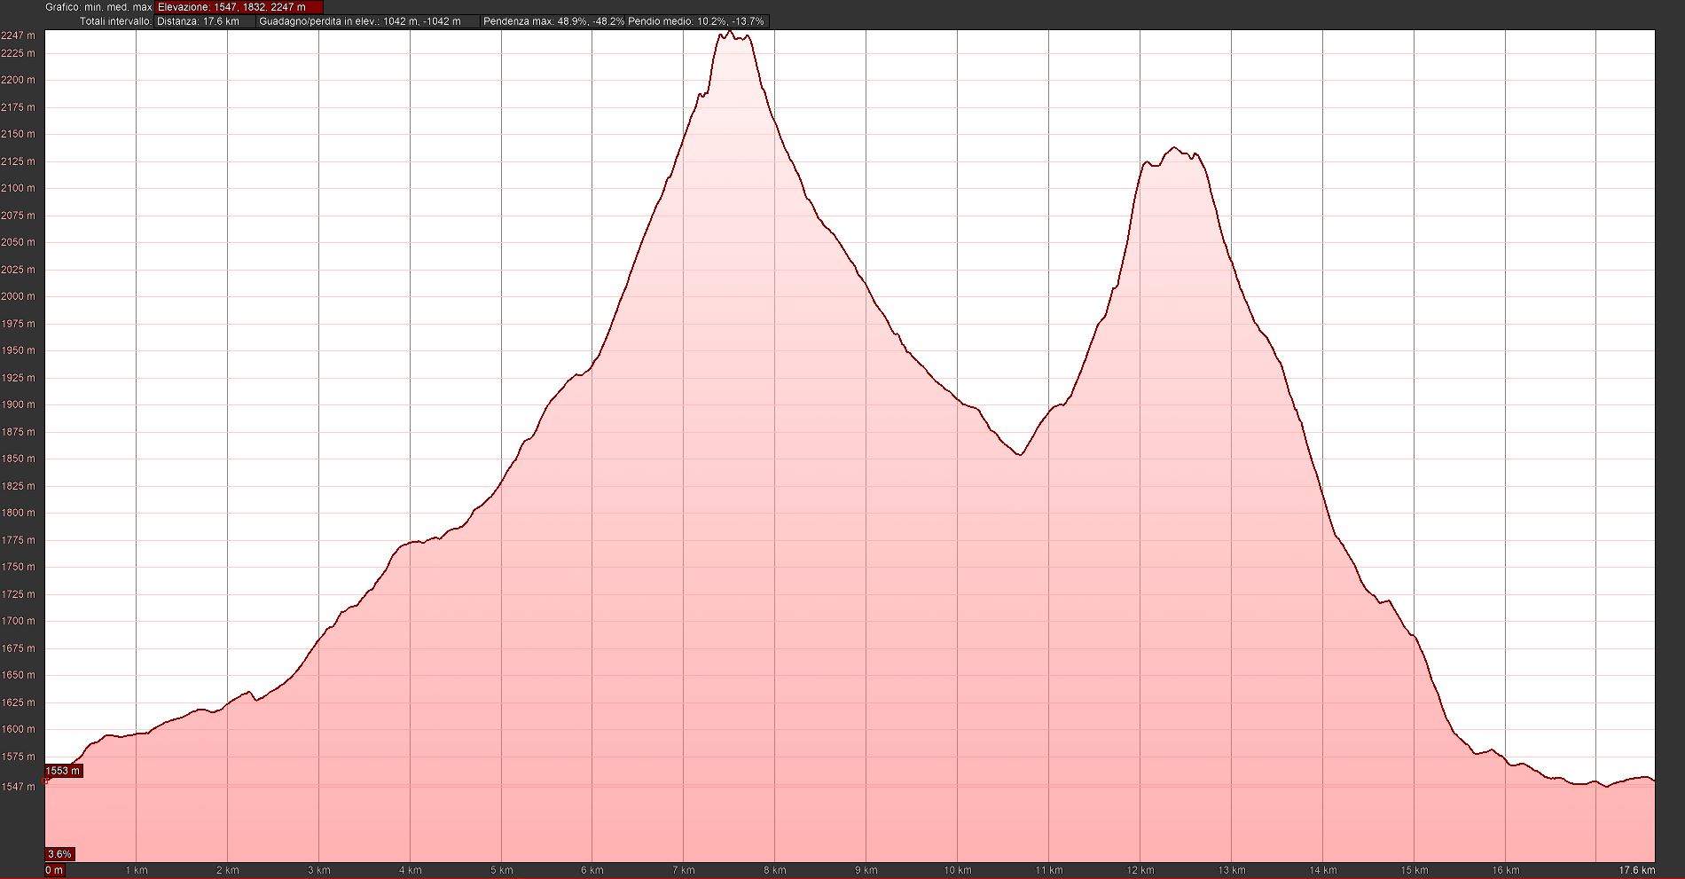Click the Pendio medio readout
Screen dimensions: 1685x879
pyautogui.click(x=696, y=21)
